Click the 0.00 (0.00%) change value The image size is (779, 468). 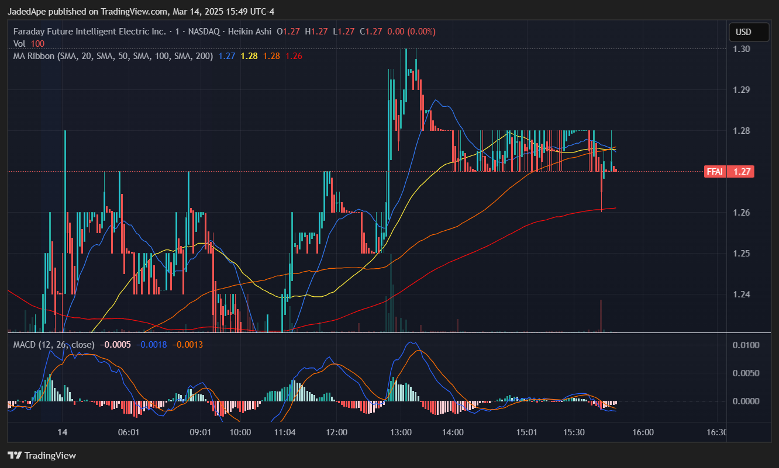point(411,32)
